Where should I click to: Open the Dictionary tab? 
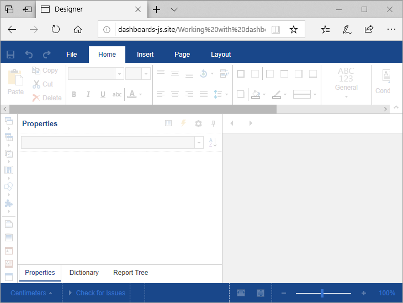[84, 273]
